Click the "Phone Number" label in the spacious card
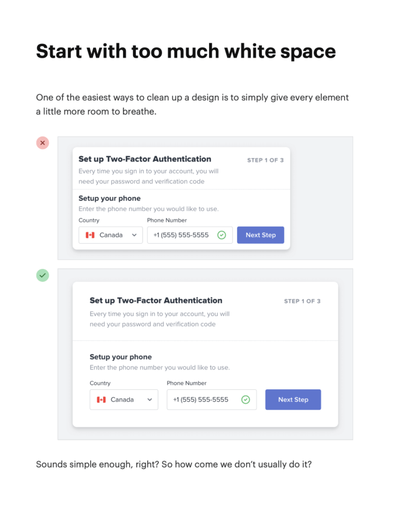Screen dimensions: 394x516 tap(186, 383)
